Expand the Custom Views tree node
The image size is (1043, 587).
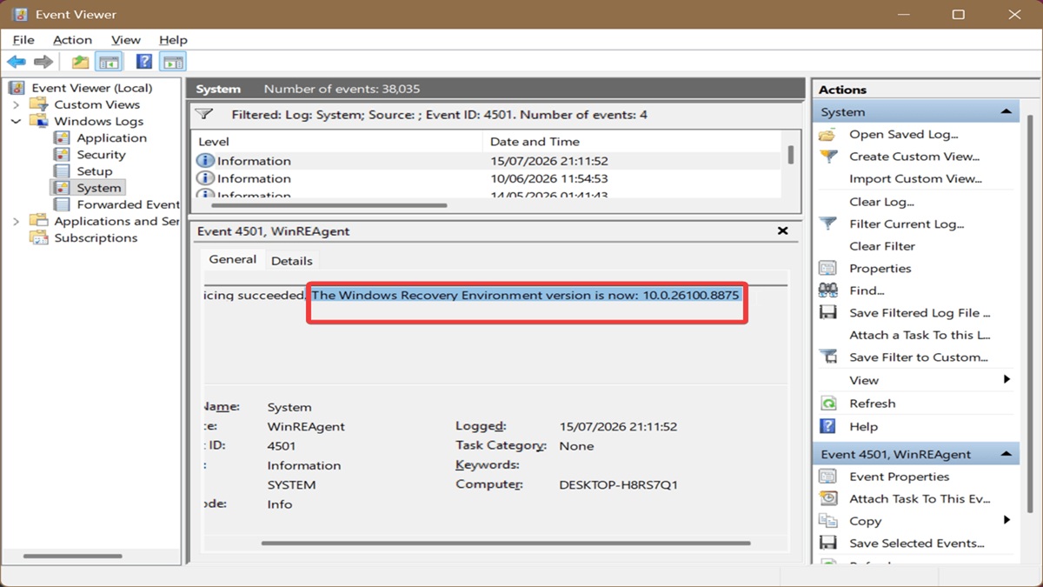[16, 104]
